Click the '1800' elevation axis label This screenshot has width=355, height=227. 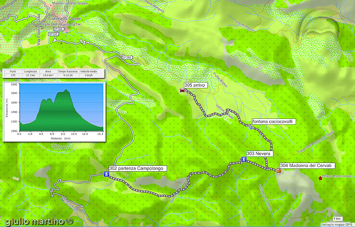14,93
